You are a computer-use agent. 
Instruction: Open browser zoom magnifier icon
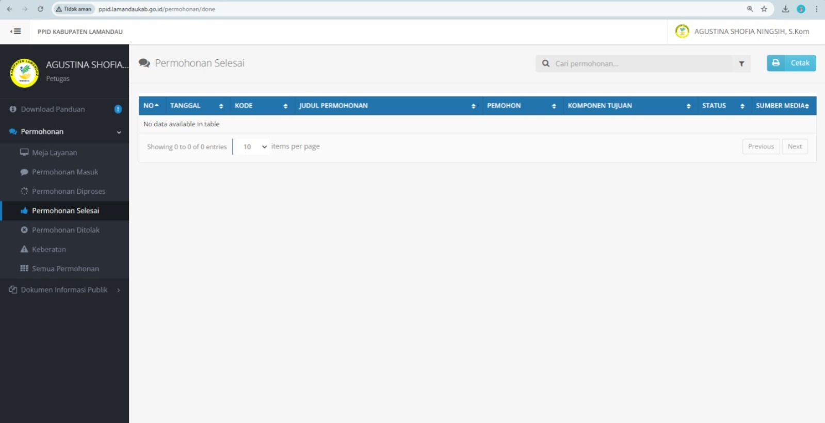coord(750,9)
